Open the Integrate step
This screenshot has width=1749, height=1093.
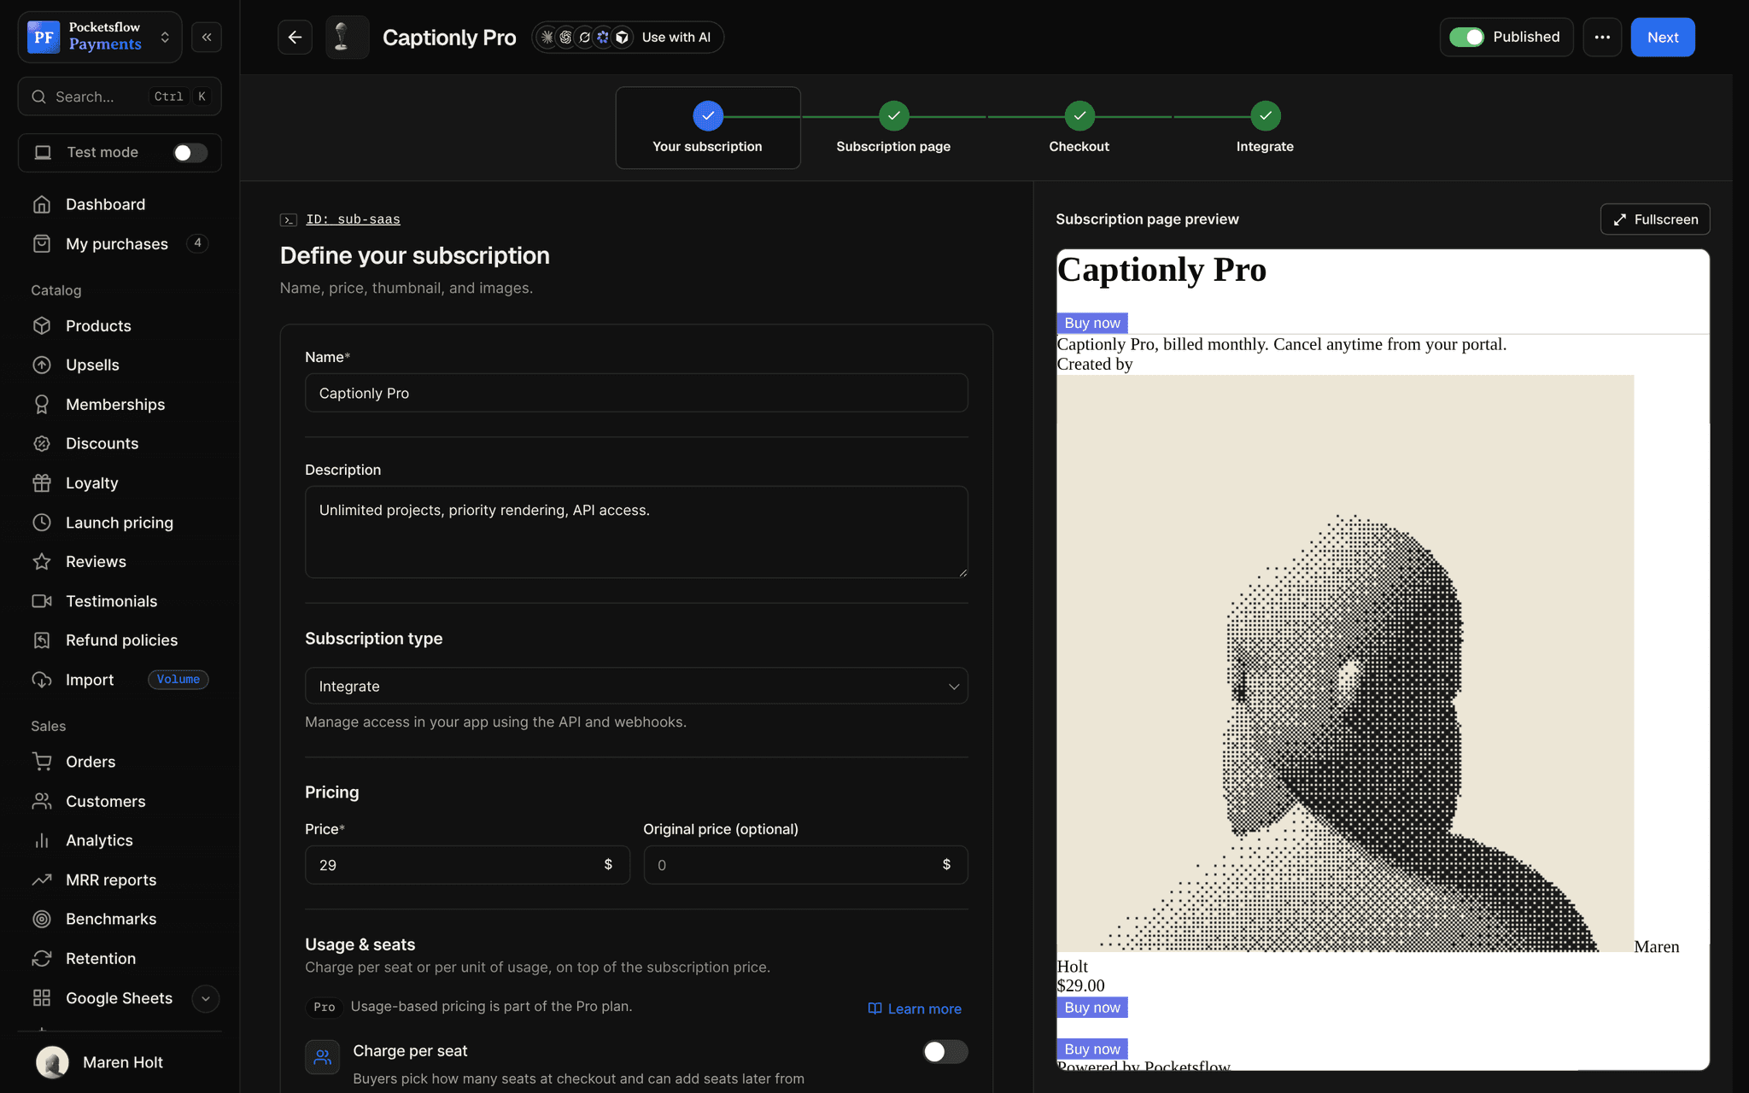click(1265, 128)
